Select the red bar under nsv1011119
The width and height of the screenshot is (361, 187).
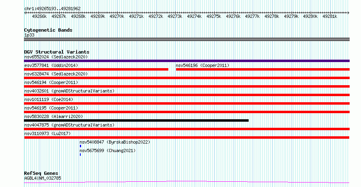(x=187, y=103)
